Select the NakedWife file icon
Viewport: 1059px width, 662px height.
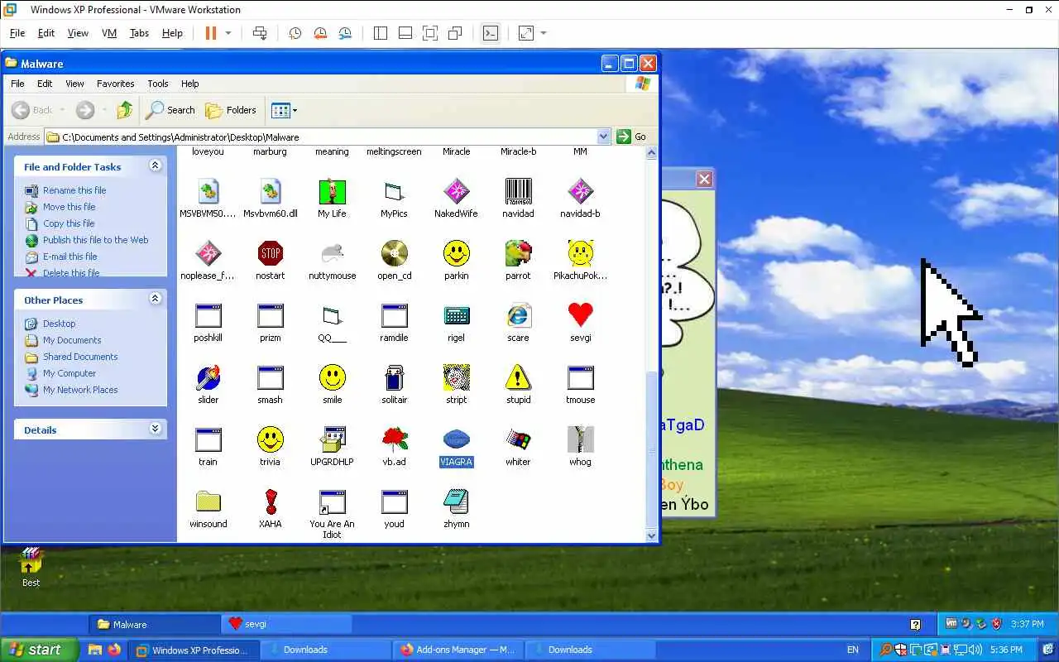point(456,191)
